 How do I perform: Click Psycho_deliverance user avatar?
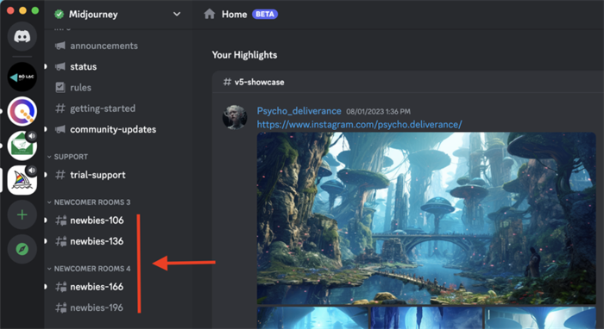click(x=235, y=117)
